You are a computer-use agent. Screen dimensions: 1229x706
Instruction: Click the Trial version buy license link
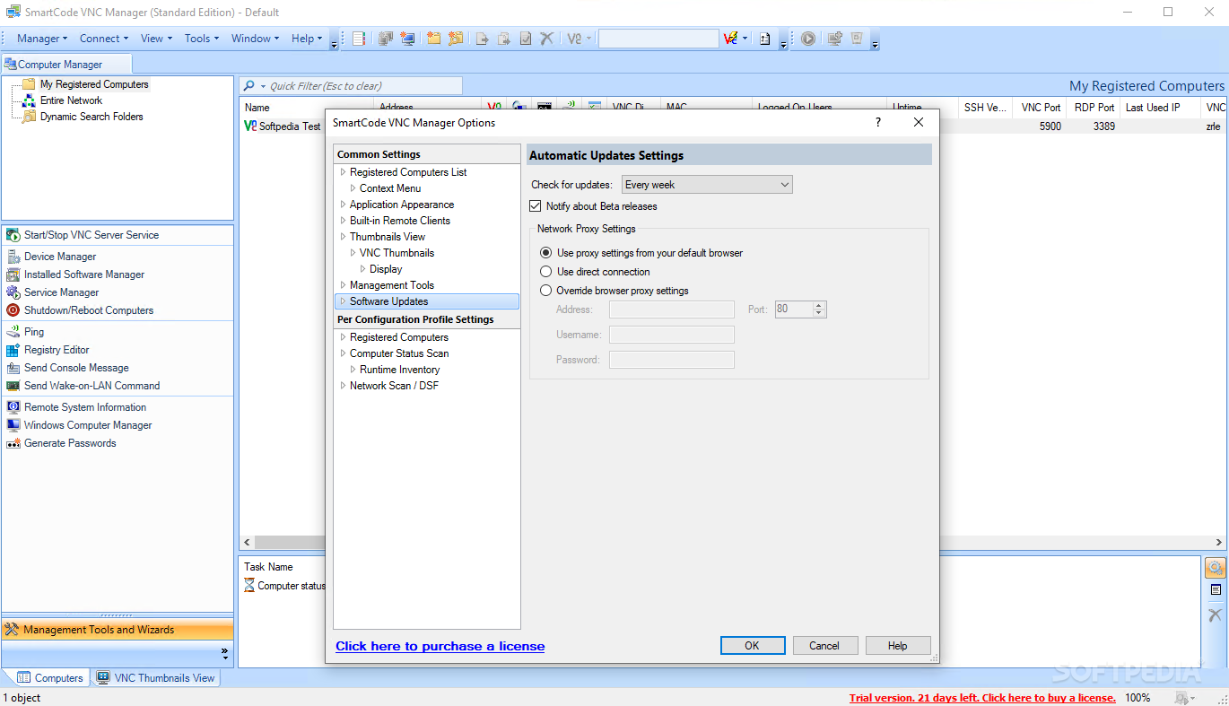click(x=982, y=698)
